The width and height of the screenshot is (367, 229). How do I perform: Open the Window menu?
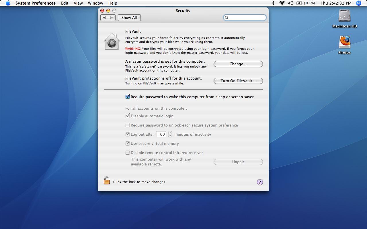(95, 3)
